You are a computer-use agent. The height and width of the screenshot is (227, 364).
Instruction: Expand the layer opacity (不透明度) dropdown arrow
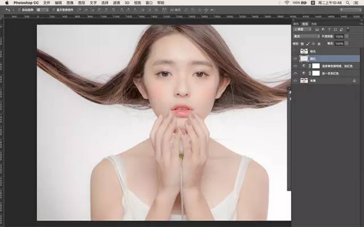tap(346, 36)
